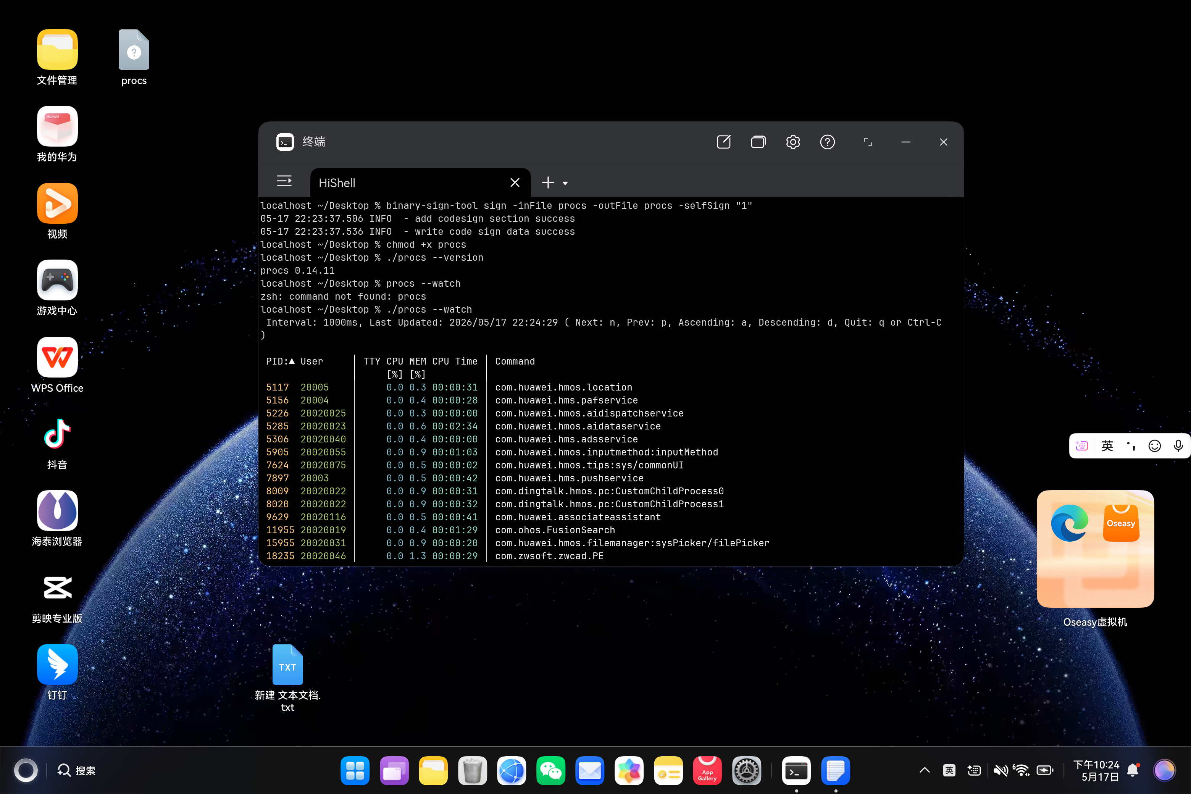Expand the new tab dropdown arrow
Image resolution: width=1191 pixels, height=794 pixels.
tap(565, 183)
